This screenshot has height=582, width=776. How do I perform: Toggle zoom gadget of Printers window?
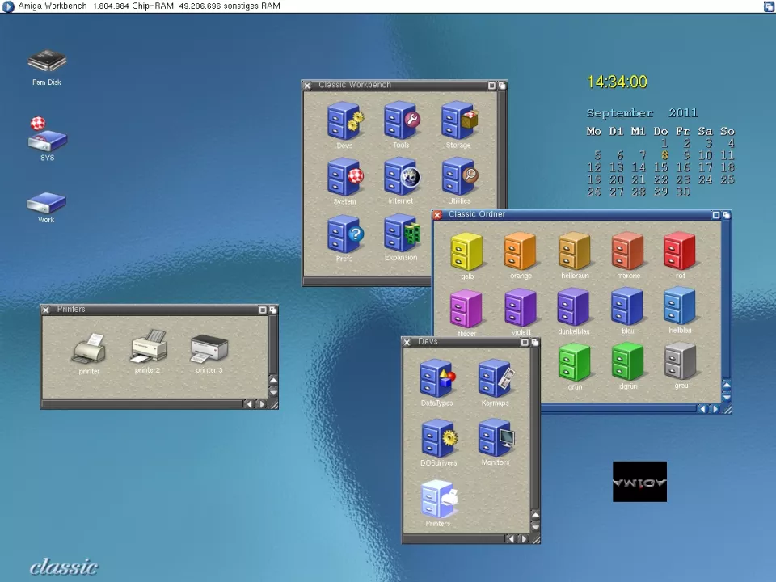(263, 310)
